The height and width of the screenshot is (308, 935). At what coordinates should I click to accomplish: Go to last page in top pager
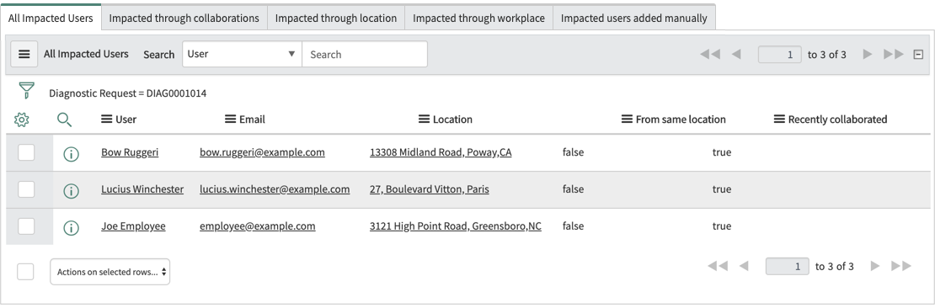coord(894,54)
